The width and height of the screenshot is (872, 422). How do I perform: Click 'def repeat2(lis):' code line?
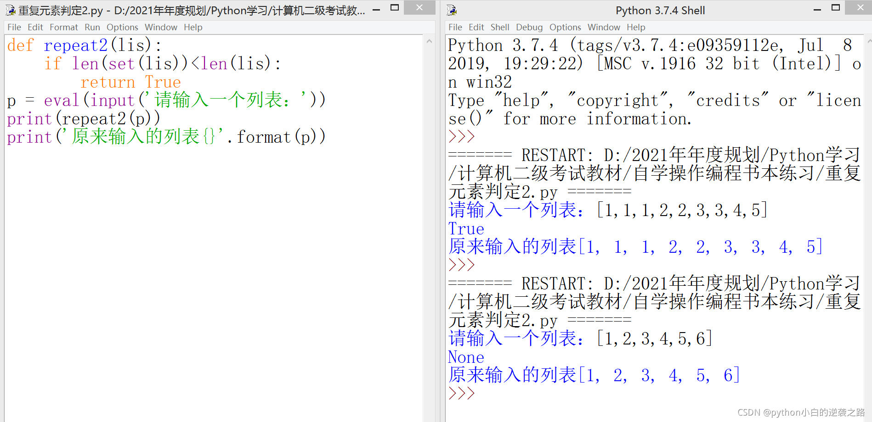[x=85, y=45]
